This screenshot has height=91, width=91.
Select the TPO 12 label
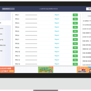17,60
